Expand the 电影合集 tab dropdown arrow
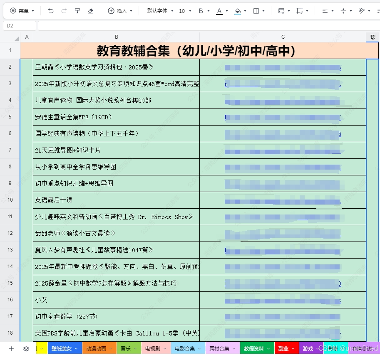Image resolution: width=380 pixels, height=355 pixels. pos(199,349)
